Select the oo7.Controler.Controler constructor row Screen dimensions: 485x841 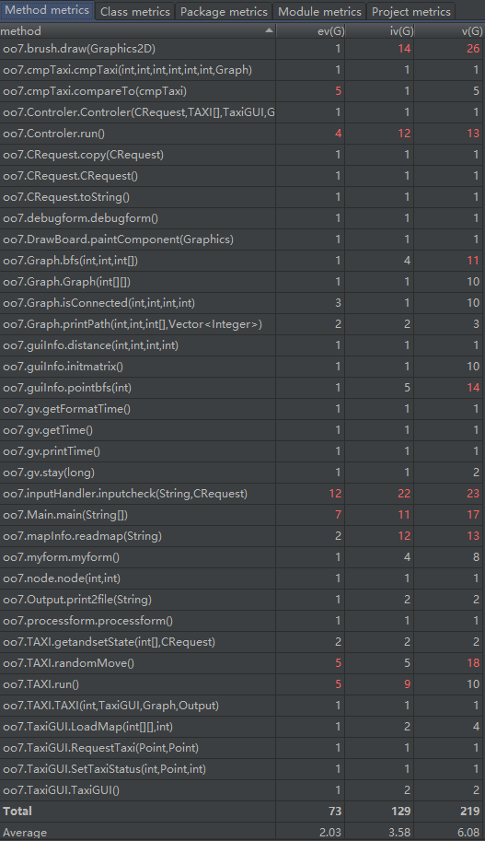pyautogui.click(x=242, y=112)
